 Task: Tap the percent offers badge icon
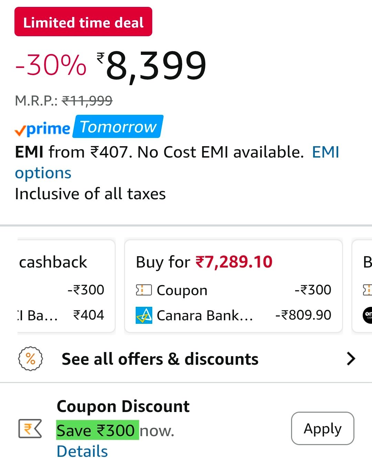coord(30,359)
